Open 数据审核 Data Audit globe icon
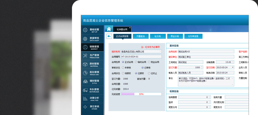This screenshot has width=258, height=115. pyautogui.click(x=85, y=39)
